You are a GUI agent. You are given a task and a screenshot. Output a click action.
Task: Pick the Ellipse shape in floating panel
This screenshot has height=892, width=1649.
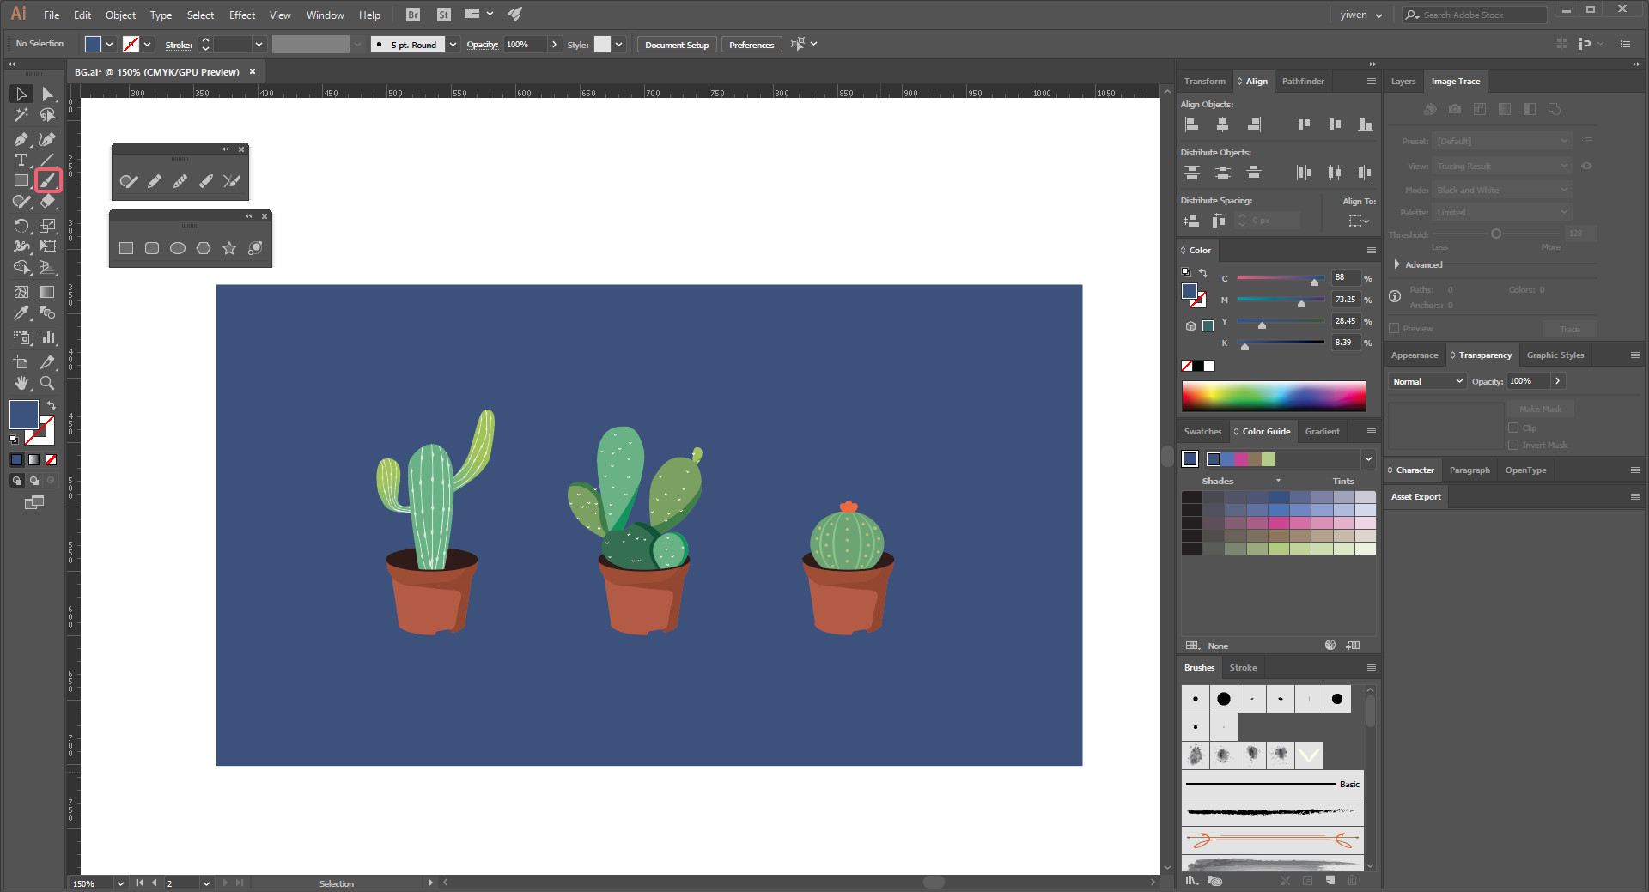[x=178, y=248]
